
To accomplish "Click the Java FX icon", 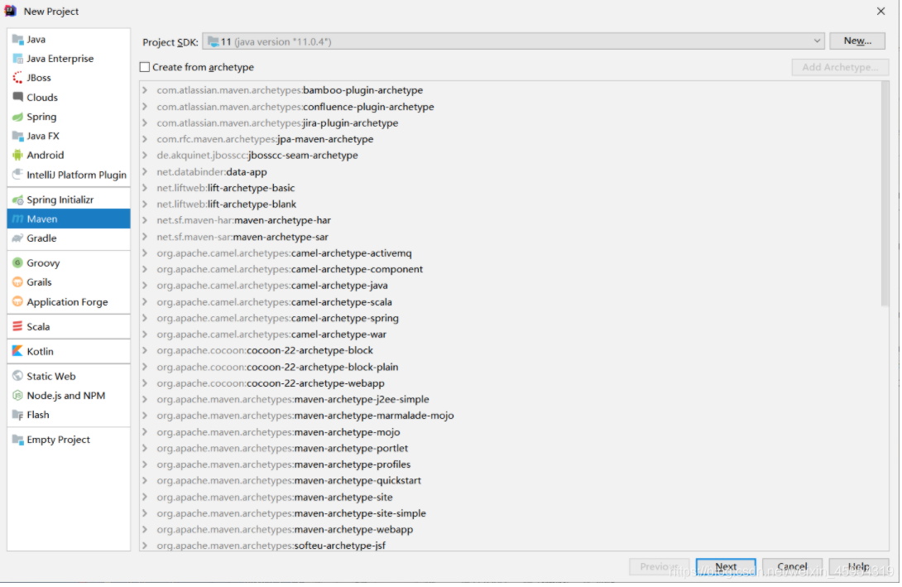I will pyautogui.click(x=18, y=136).
